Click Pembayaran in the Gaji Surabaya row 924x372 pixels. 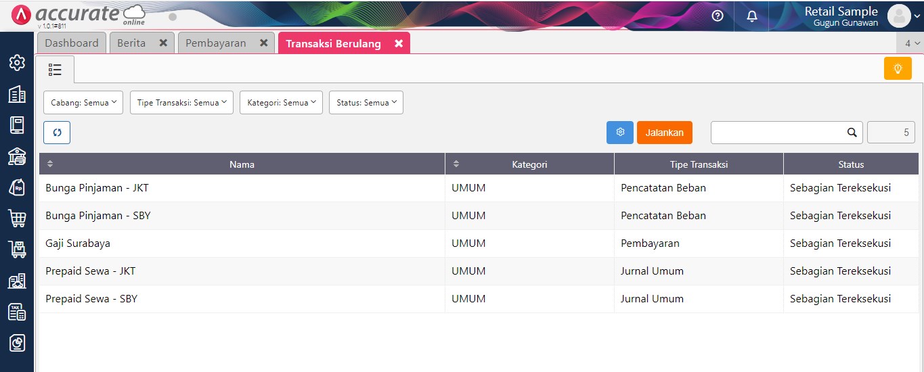click(650, 243)
